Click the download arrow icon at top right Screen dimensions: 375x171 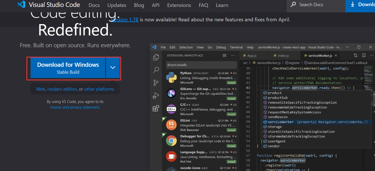click(x=353, y=4)
